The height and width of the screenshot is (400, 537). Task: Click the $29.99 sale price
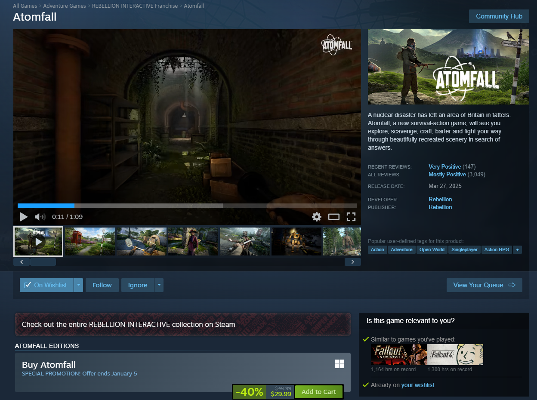(x=281, y=394)
